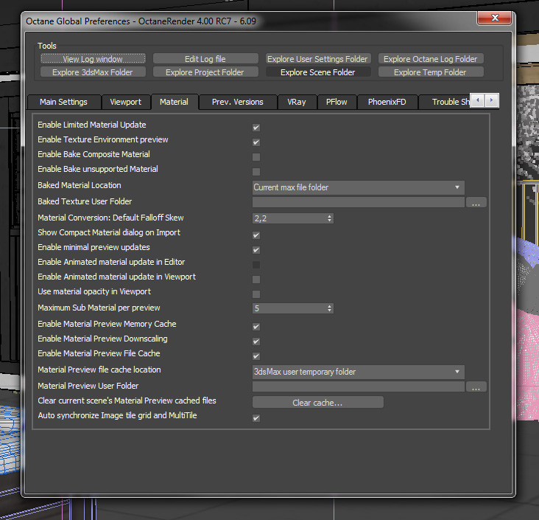
Task: Enable Animated material update in Viewport
Action: point(256,280)
